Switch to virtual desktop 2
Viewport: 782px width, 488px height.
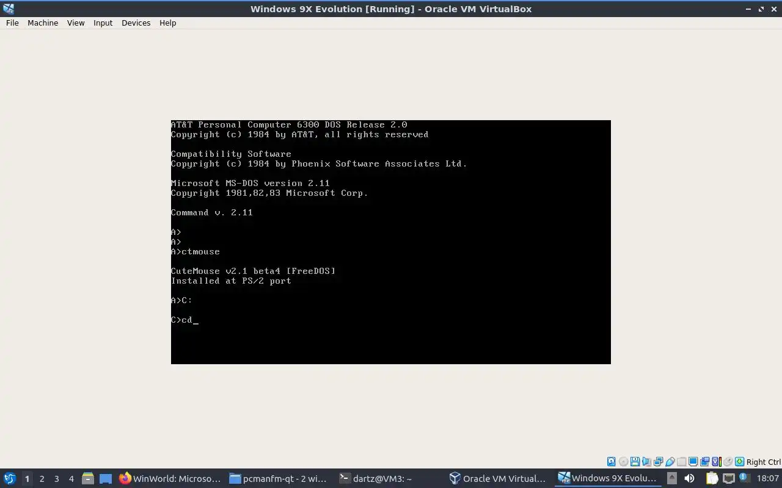[x=42, y=478]
